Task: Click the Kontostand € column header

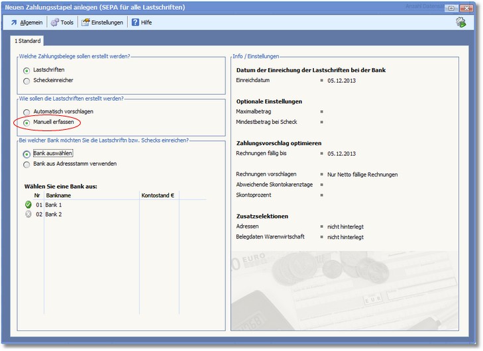Action: coord(158,195)
